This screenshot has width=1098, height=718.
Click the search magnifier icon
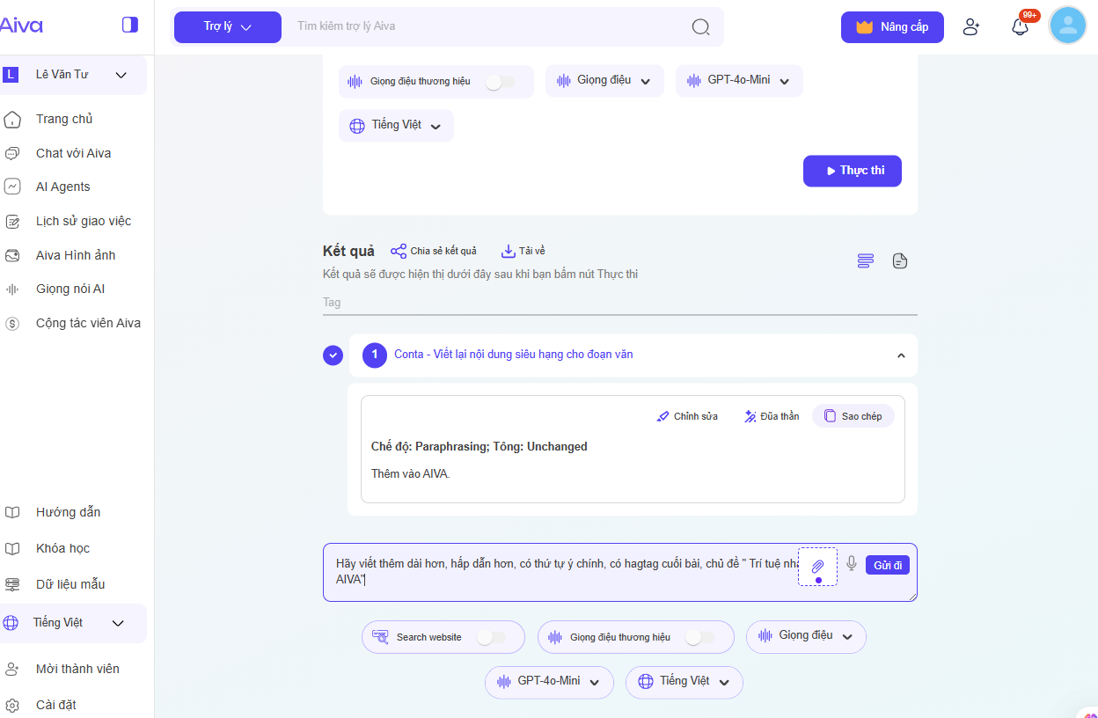click(x=700, y=26)
